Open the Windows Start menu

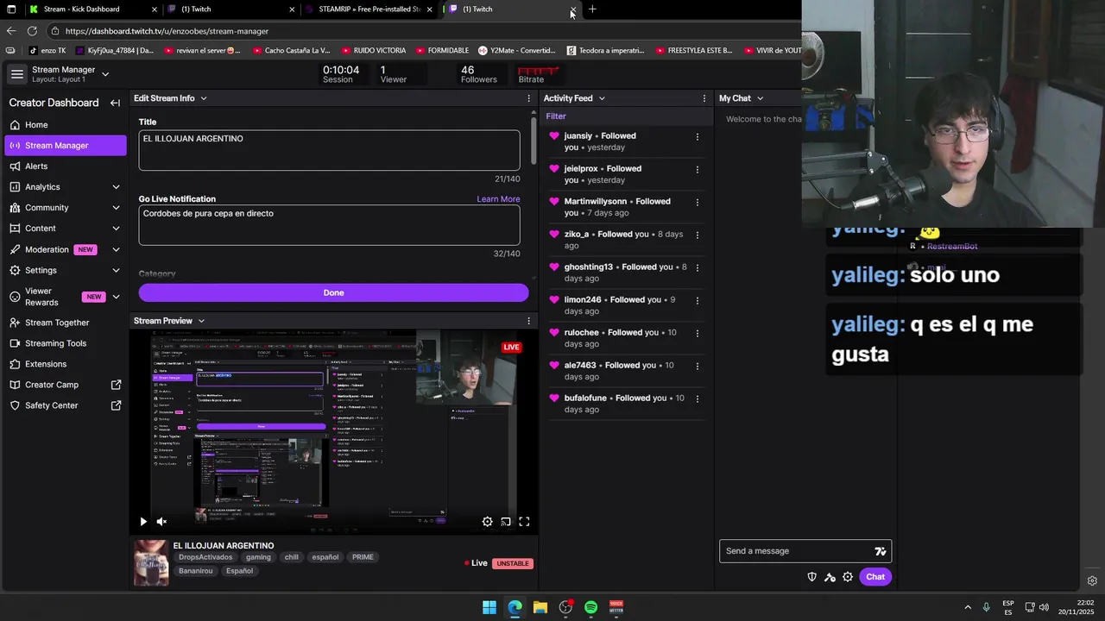(489, 607)
